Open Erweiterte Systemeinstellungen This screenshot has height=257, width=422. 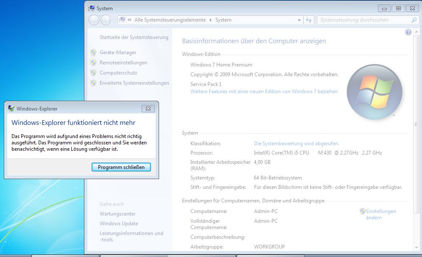134,83
